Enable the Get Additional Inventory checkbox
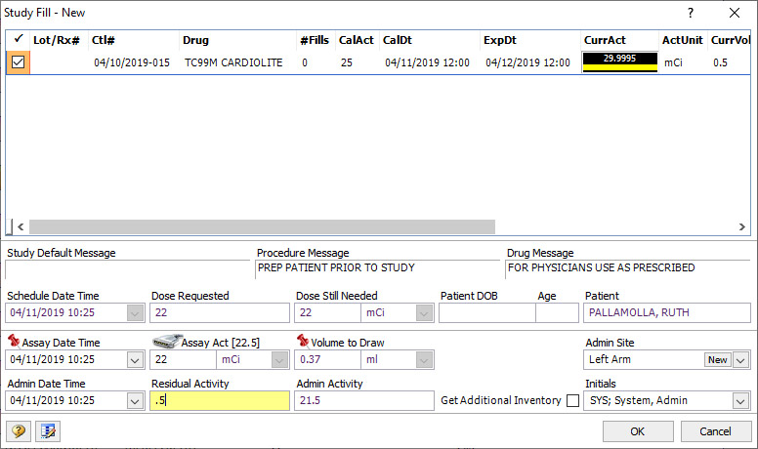 572,400
